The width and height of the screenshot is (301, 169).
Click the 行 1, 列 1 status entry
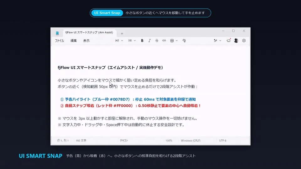point(63,141)
